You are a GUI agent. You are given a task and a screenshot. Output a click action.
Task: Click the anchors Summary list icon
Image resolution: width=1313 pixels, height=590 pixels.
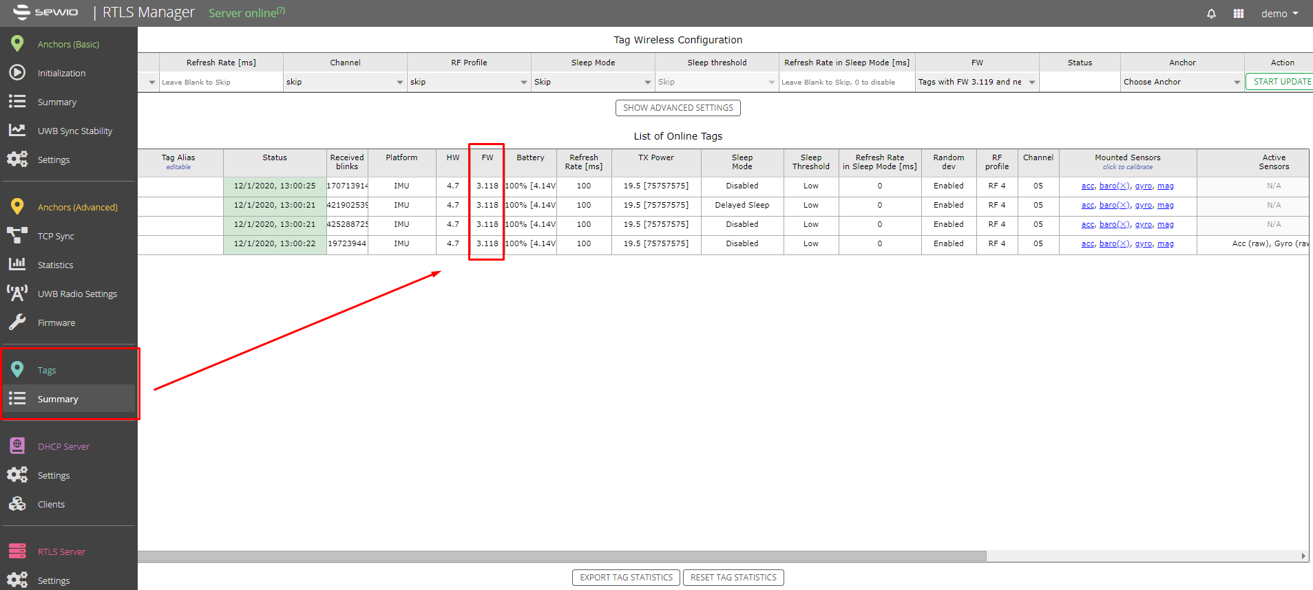click(17, 101)
